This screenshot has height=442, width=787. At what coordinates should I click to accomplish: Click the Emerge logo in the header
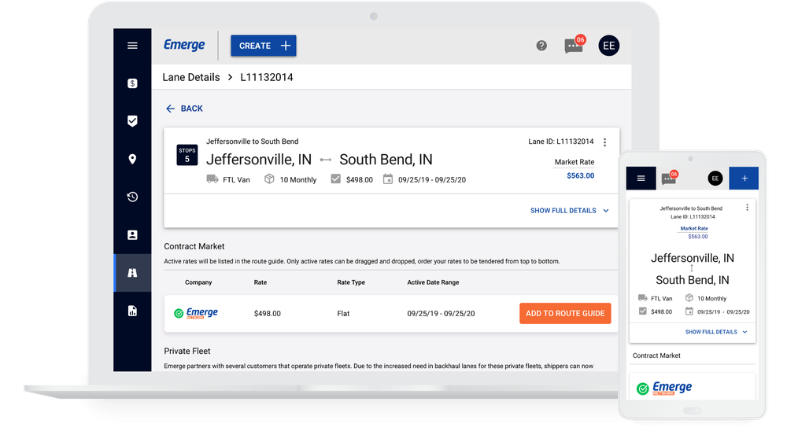pyautogui.click(x=184, y=45)
